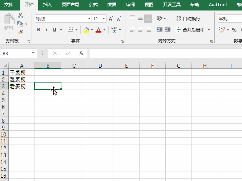The width and height of the screenshot is (242, 181).
Task: Click the phonetic guide wén icon
Action: [x=114, y=30]
